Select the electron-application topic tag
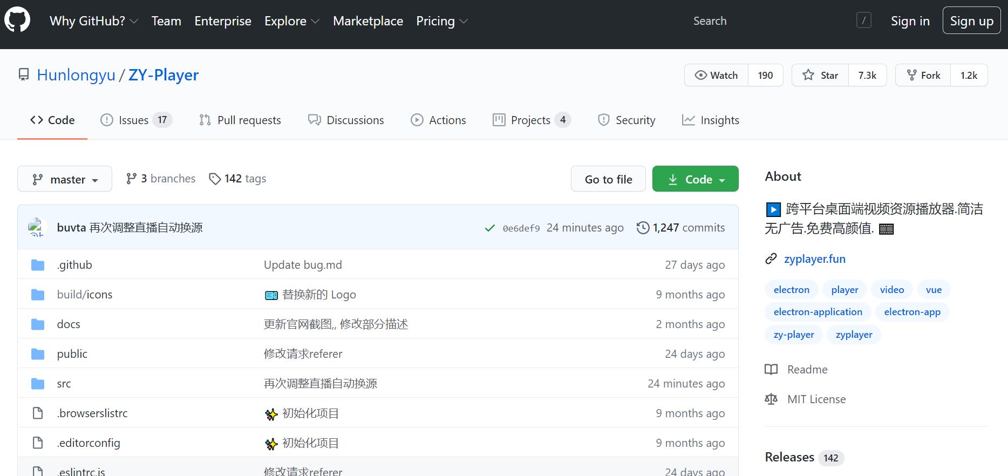 coord(818,312)
